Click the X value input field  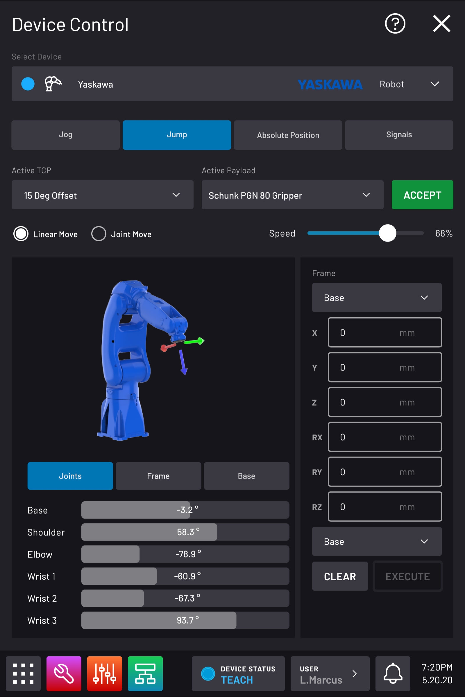pos(384,332)
